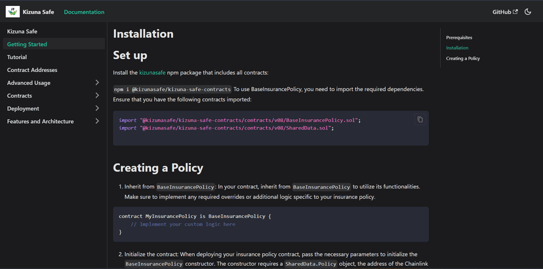Open the GitHub external link
543x269 pixels.
[505, 12]
